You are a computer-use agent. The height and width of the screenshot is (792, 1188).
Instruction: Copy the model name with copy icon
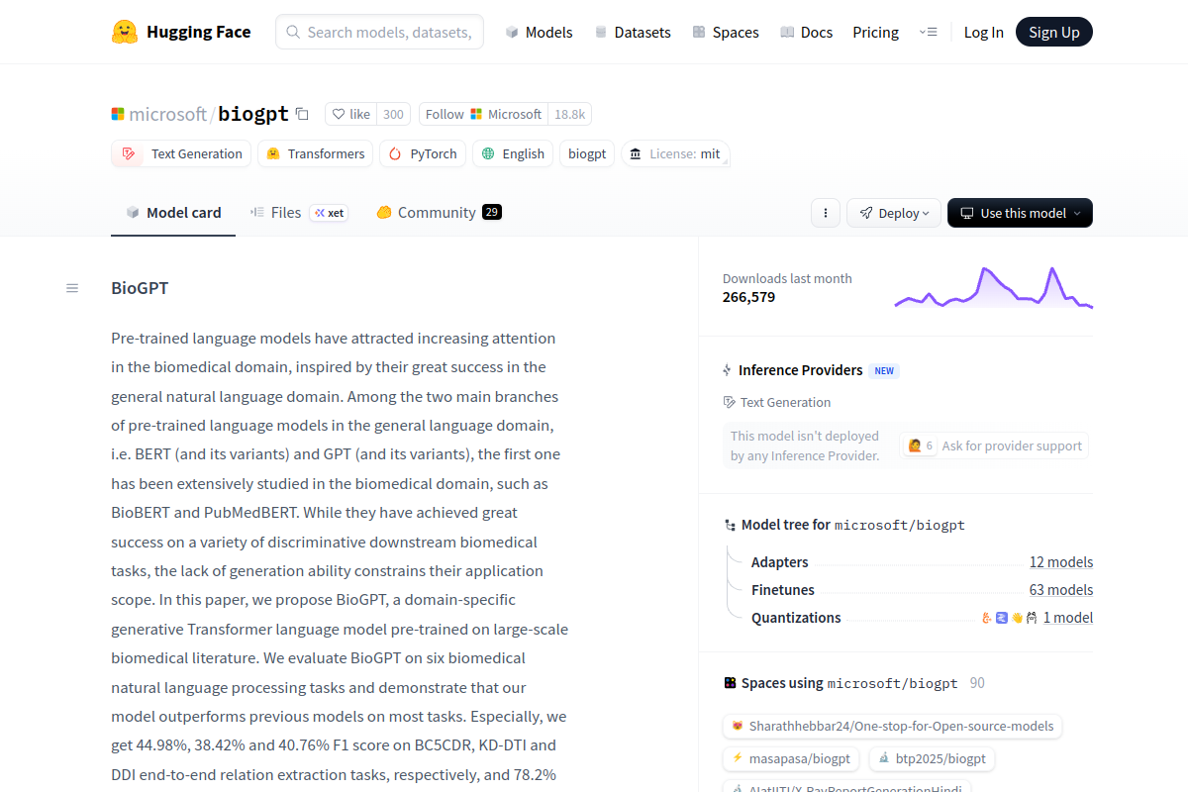(302, 114)
